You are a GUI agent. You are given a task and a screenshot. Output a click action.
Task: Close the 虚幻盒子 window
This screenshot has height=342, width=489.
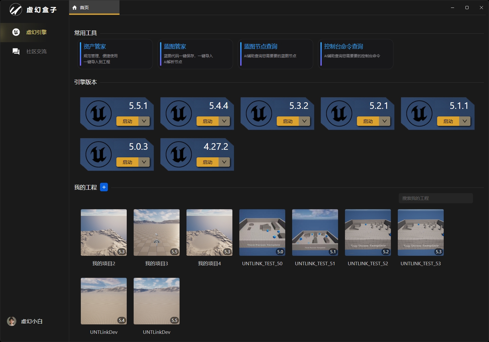coord(481,8)
